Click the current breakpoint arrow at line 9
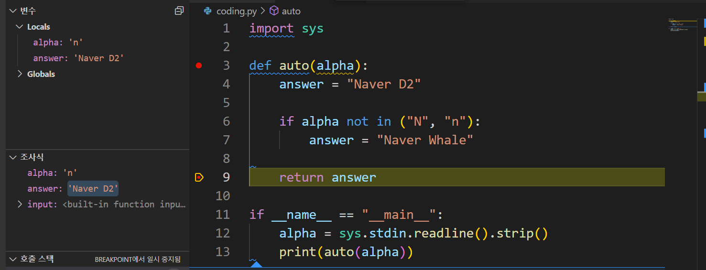This screenshot has width=706, height=270. click(x=199, y=177)
